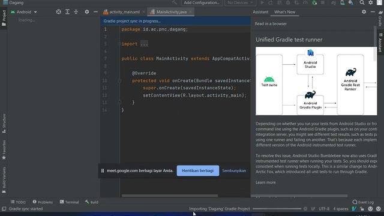Close the activity_main.xml tab
Image resolution: width=384 pixels, height=216 pixels.
click(143, 12)
